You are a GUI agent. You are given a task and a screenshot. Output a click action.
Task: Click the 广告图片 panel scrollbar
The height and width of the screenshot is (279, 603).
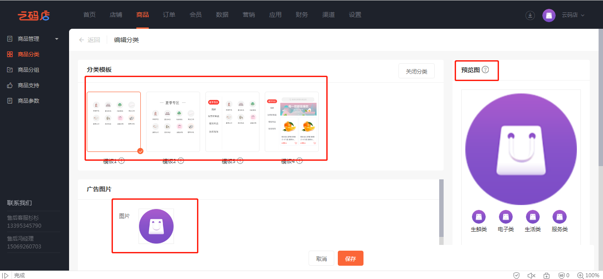(x=441, y=208)
